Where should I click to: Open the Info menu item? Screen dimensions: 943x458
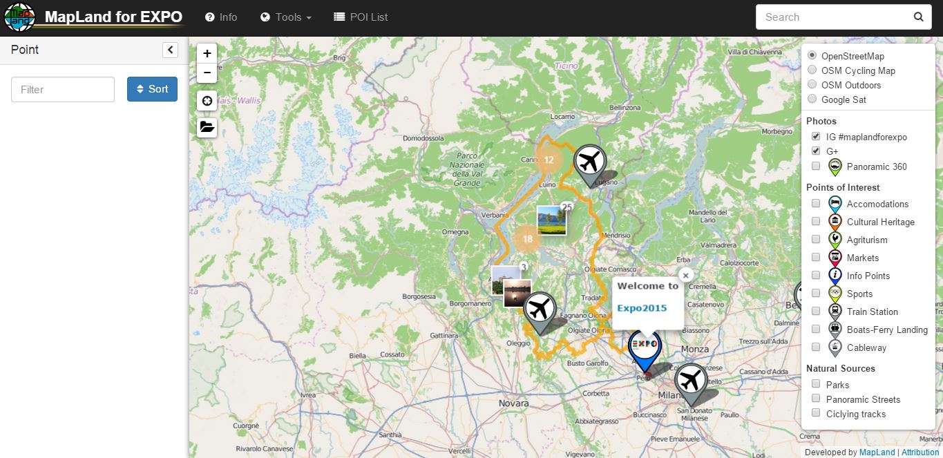click(x=221, y=17)
